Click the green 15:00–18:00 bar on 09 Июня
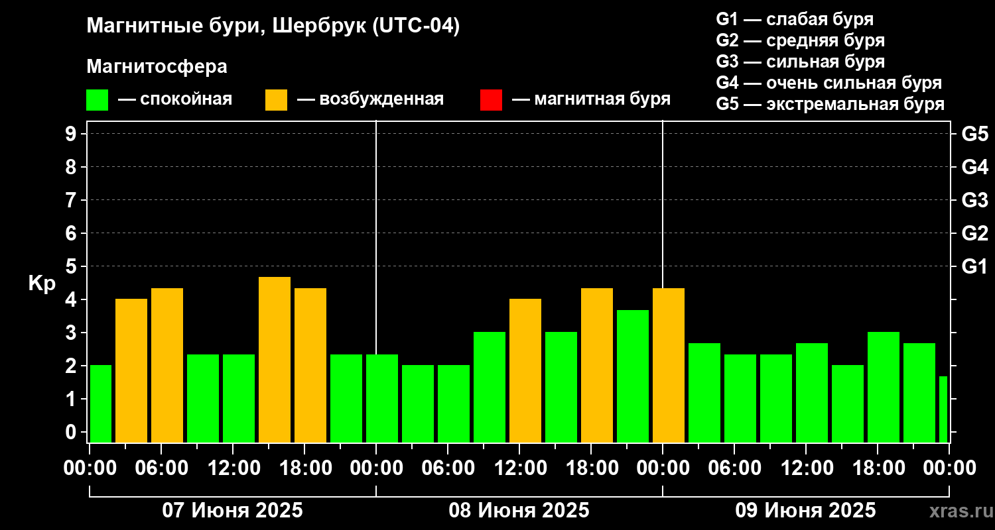Screen dimensions: 995x530 click(x=848, y=403)
